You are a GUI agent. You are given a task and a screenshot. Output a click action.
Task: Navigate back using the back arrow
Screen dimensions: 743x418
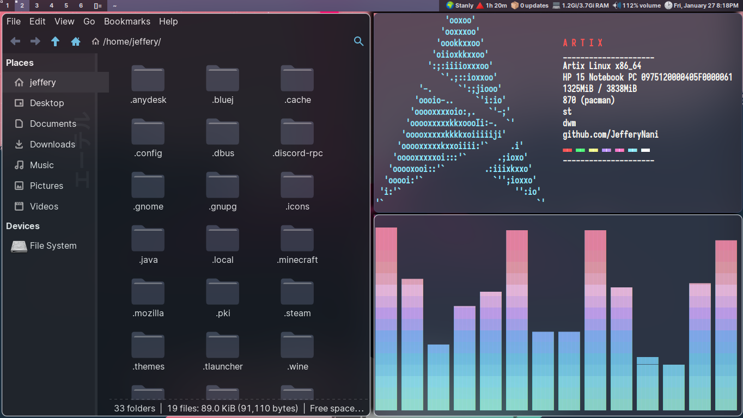pyautogui.click(x=15, y=41)
